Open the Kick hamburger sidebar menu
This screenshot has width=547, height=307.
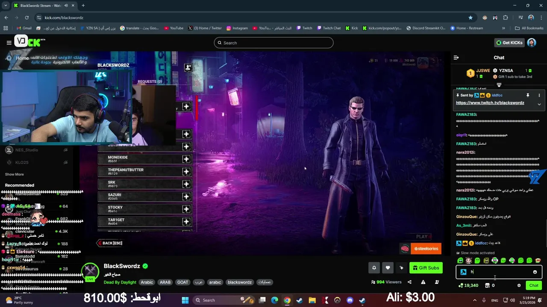click(x=9, y=43)
